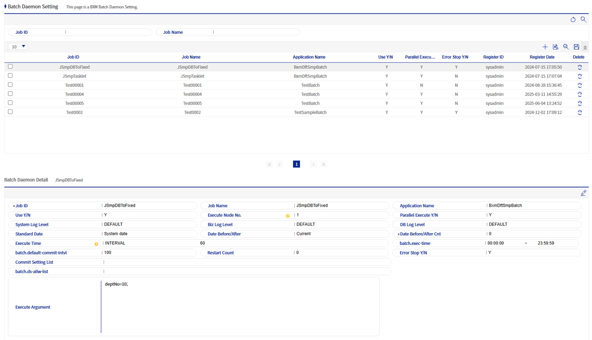Export the job list to Excel
592x340 pixels.
(555, 47)
